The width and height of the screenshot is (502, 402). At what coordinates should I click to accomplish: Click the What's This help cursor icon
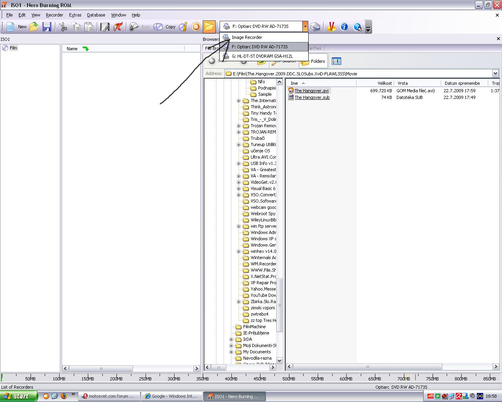coord(357,27)
